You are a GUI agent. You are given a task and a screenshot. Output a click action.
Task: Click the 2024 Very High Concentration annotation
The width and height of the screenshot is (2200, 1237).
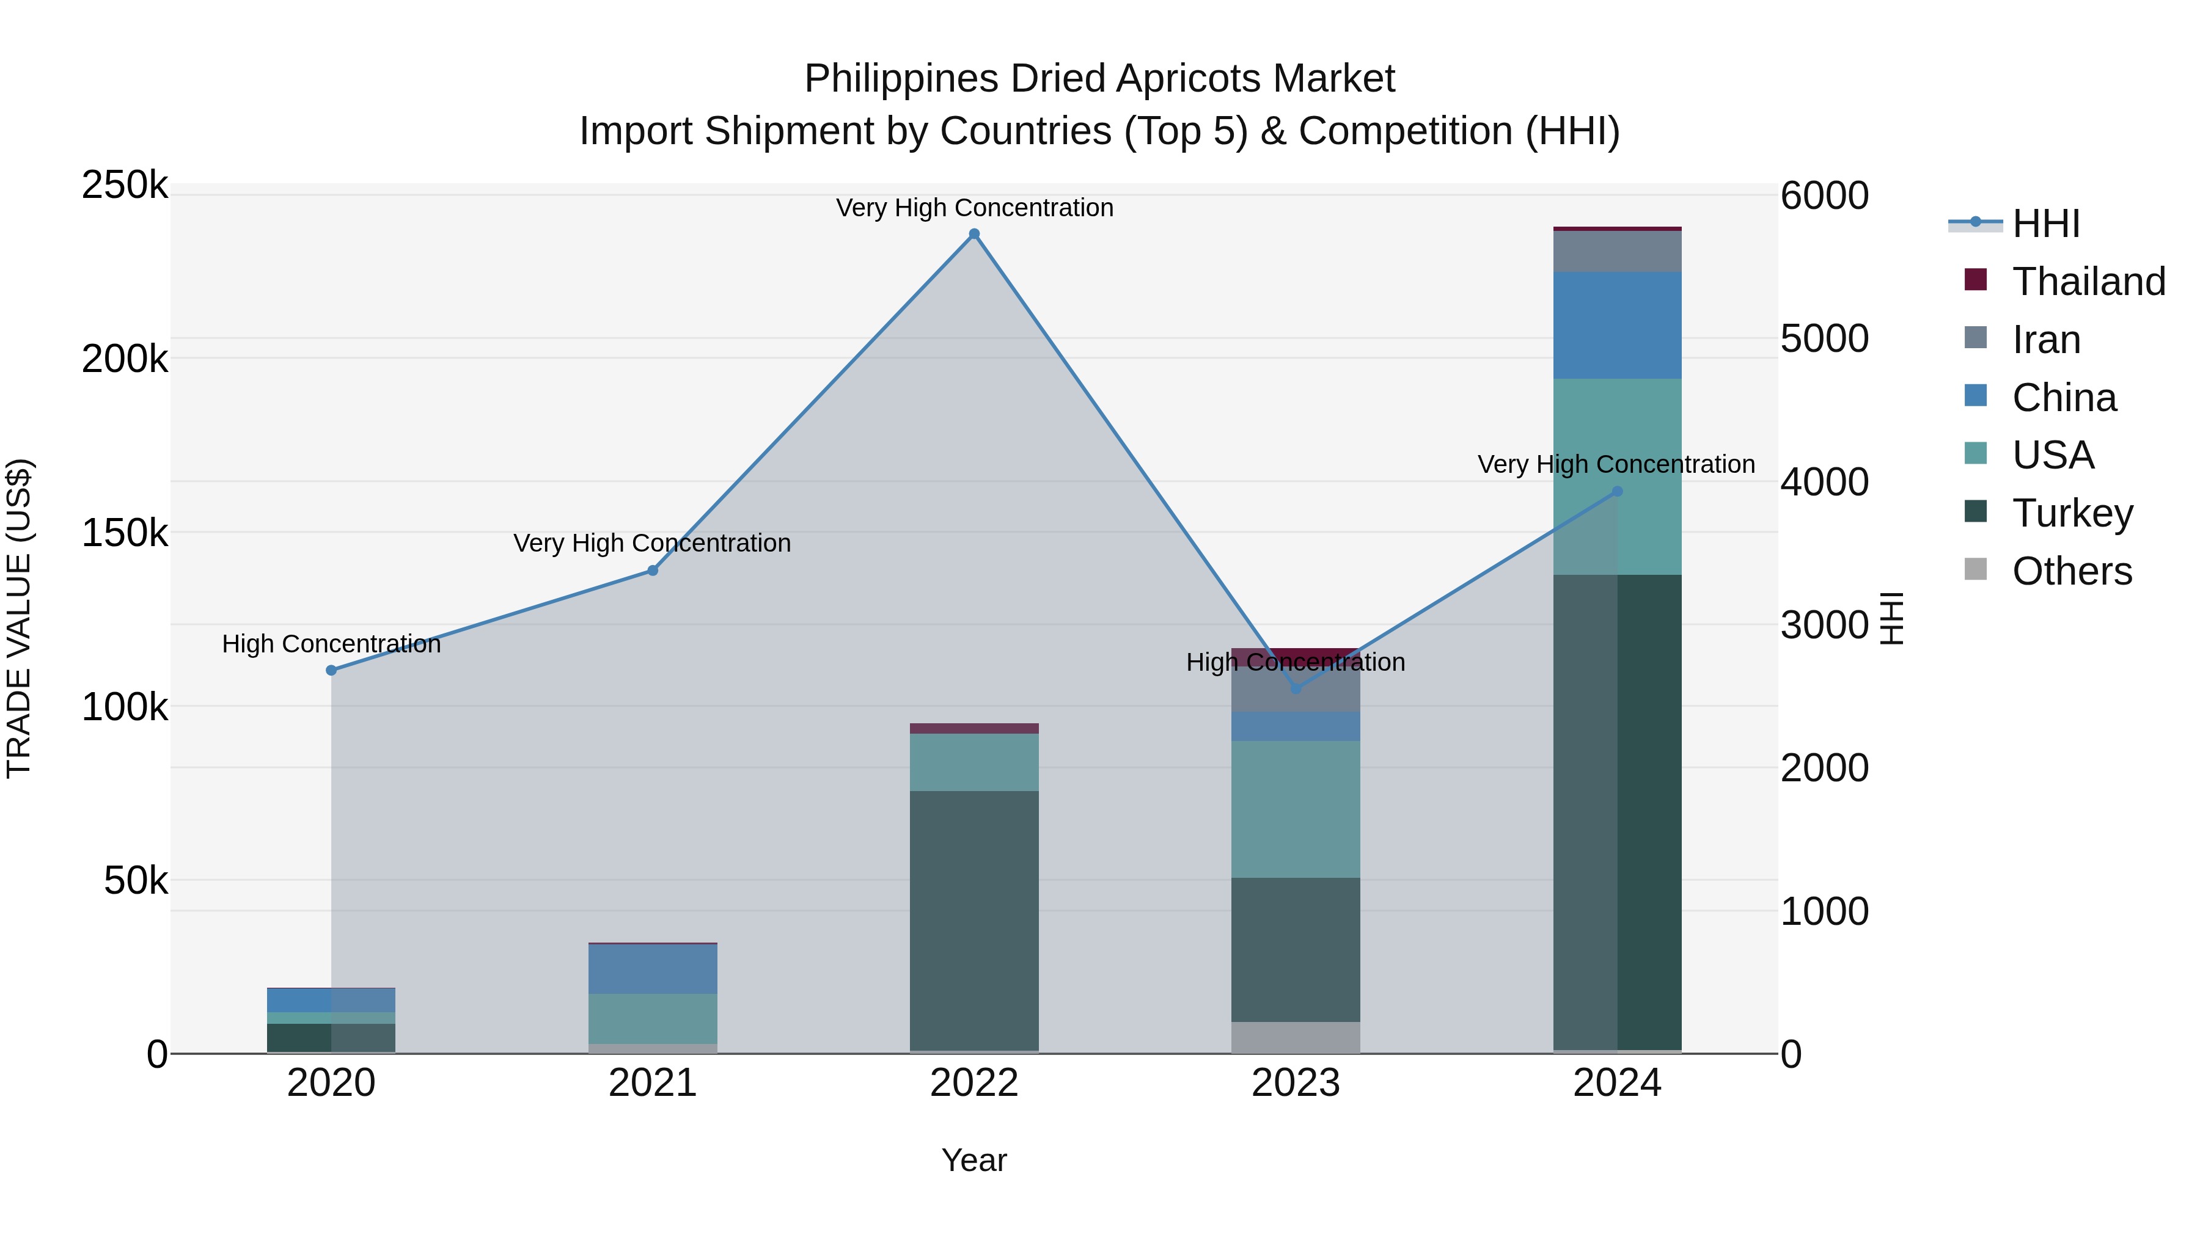(1616, 464)
